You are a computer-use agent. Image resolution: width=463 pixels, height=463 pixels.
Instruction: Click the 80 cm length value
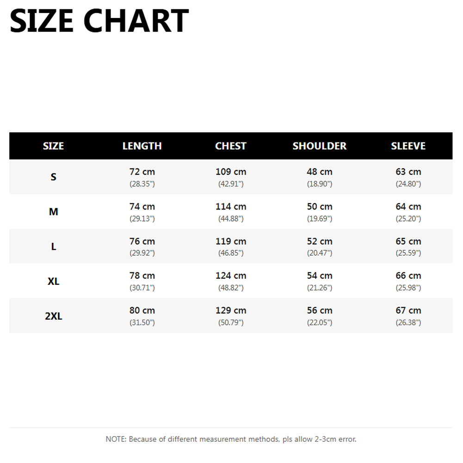142,310
